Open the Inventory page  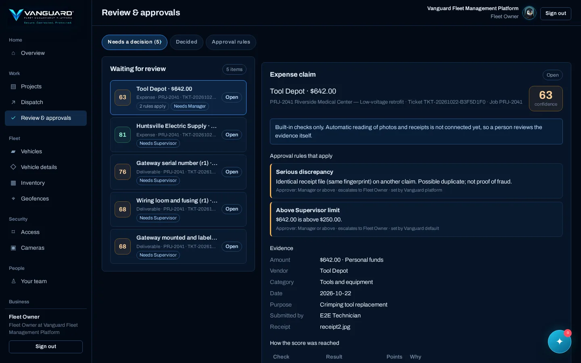[46, 183]
